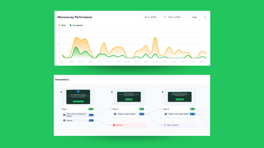Play the Step 3 preview

coord(163,92)
